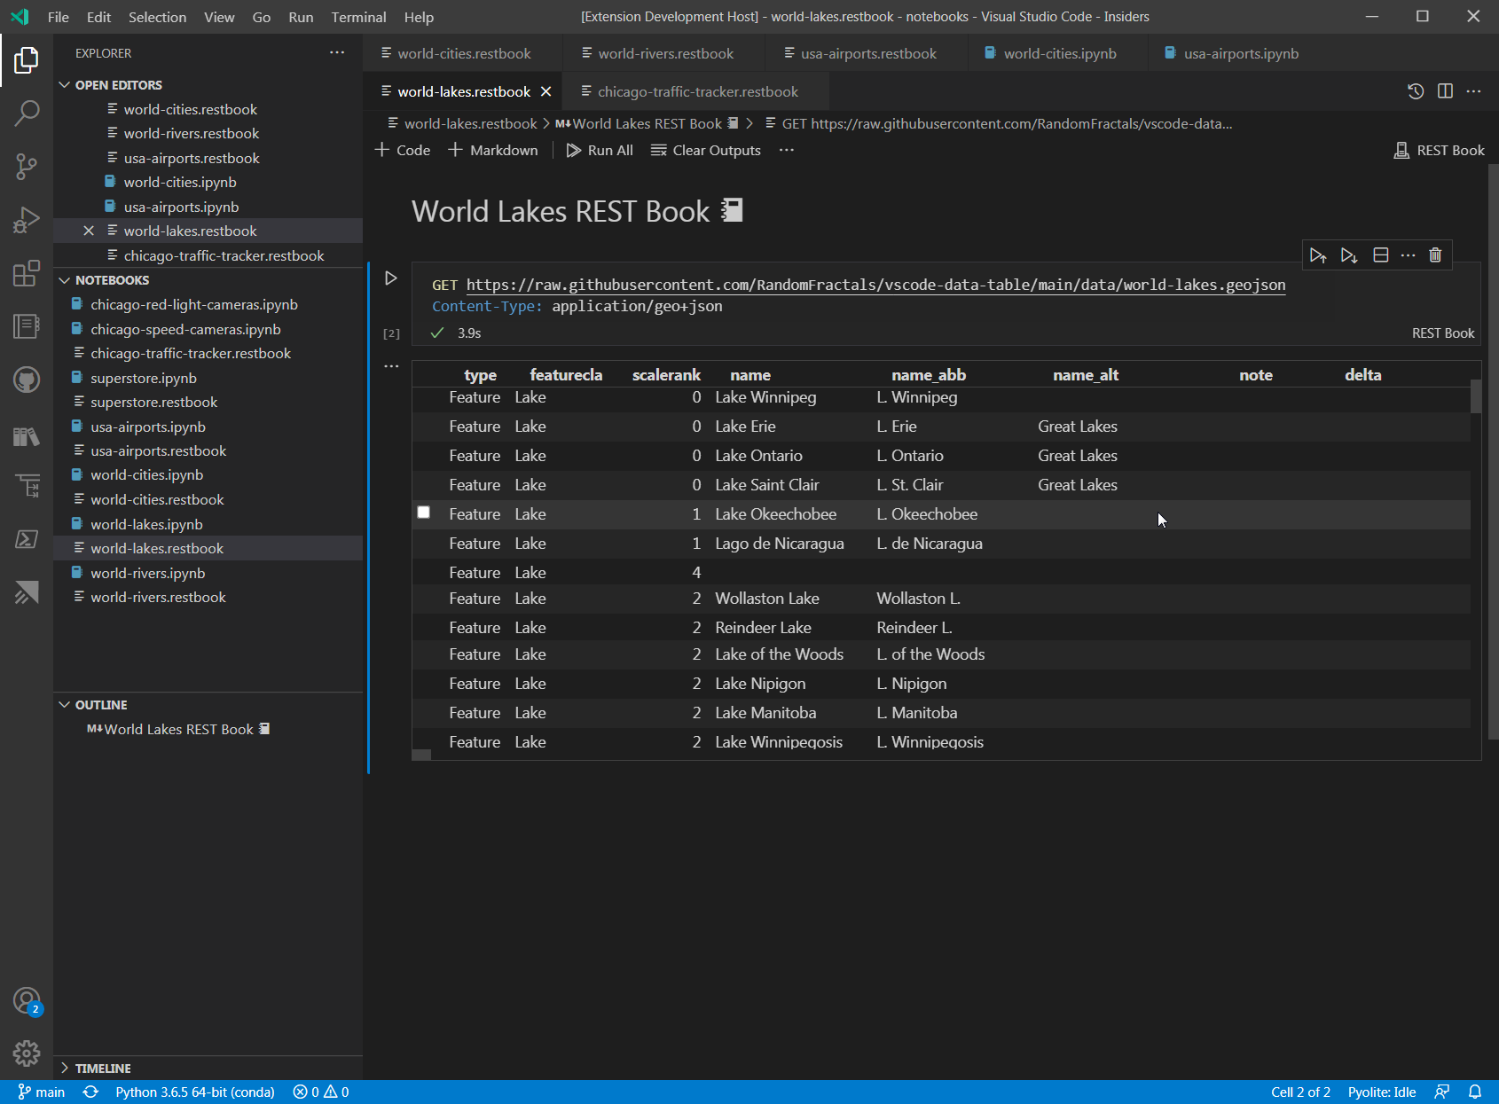Click the output table horizontal scrollbar thumb
The image size is (1499, 1104).
pyautogui.click(x=422, y=755)
